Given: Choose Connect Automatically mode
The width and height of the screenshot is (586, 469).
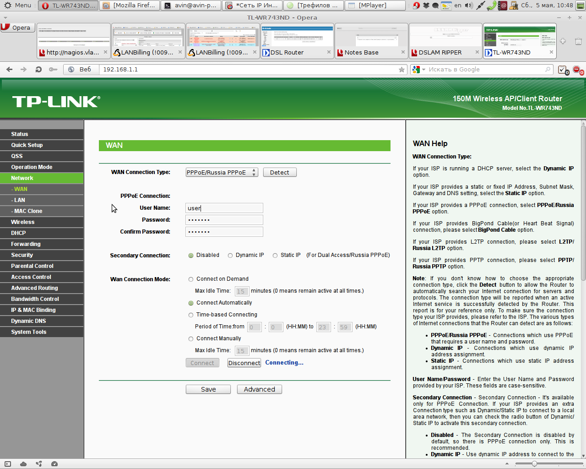Looking at the screenshot, I should [x=191, y=303].
